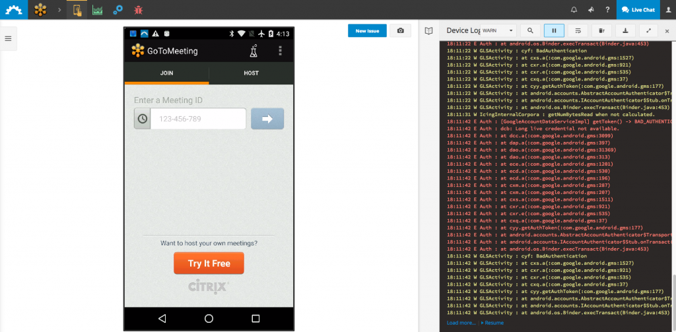Open the red bug issues icon

[x=139, y=10]
